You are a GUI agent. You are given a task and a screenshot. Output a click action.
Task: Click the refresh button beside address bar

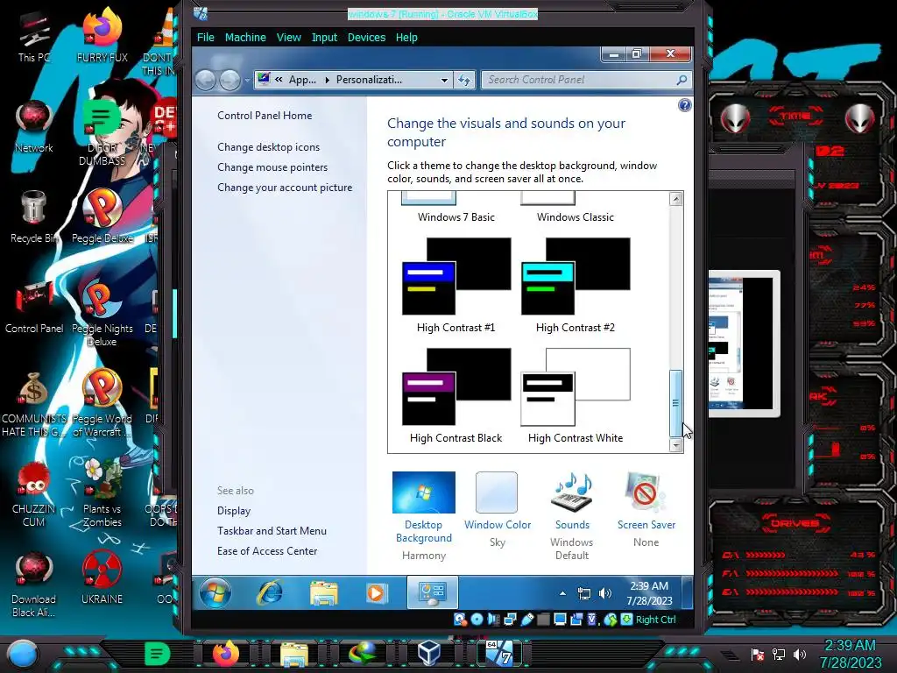[464, 80]
